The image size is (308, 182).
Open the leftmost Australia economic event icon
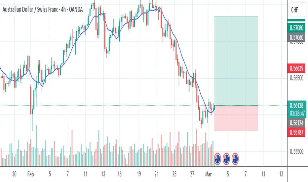click(217, 159)
